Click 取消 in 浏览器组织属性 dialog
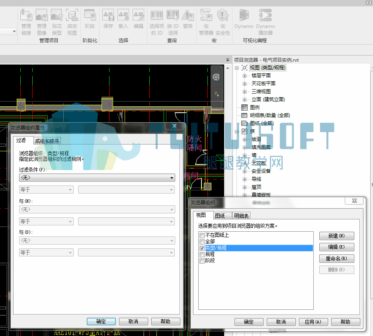Viewport: 373px width, 336px height. tap(133, 322)
